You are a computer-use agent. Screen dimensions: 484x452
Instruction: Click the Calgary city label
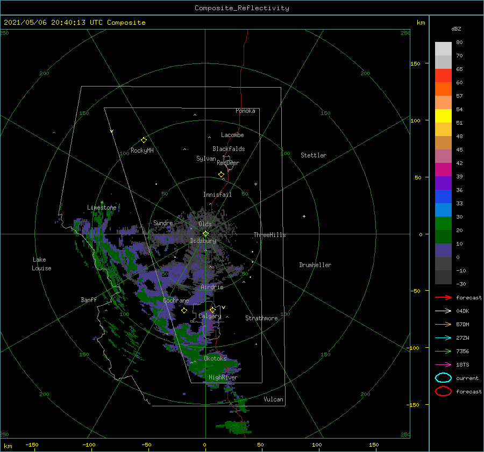[x=210, y=316]
